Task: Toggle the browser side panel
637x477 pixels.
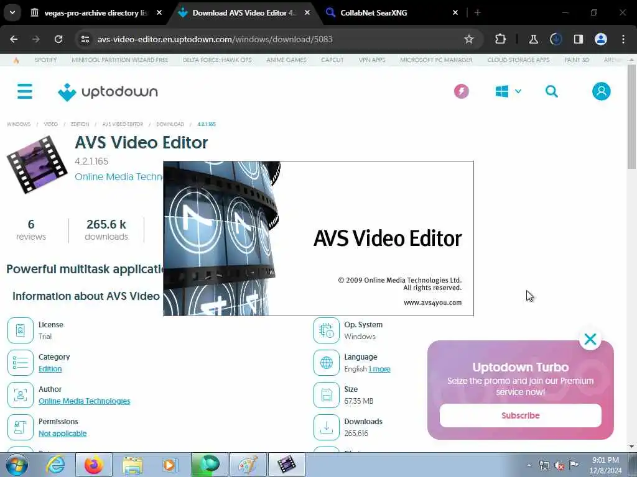Action: (579, 39)
